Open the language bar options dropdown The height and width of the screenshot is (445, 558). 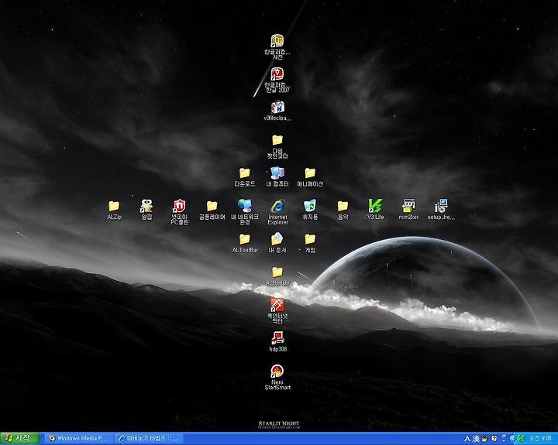coord(504,439)
